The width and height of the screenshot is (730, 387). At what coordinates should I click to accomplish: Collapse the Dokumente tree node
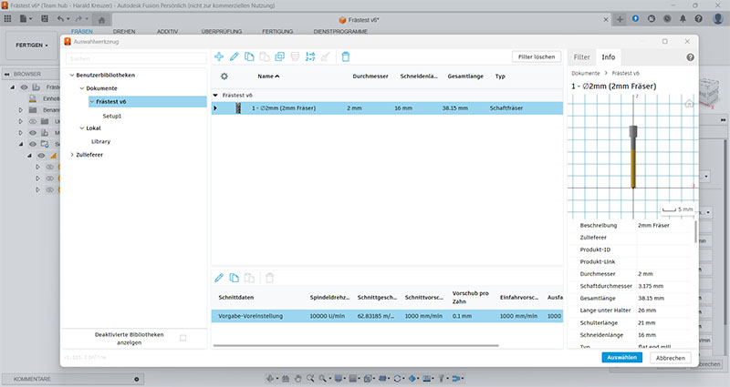[x=82, y=88]
